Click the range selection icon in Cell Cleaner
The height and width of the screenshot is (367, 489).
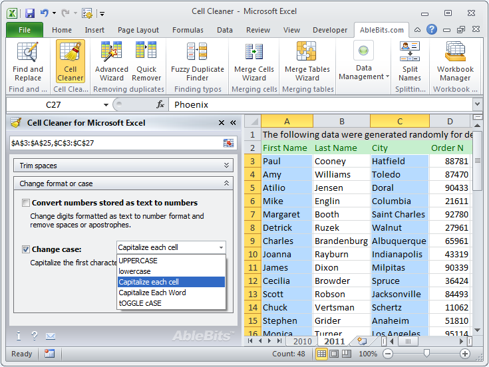coord(229,143)
